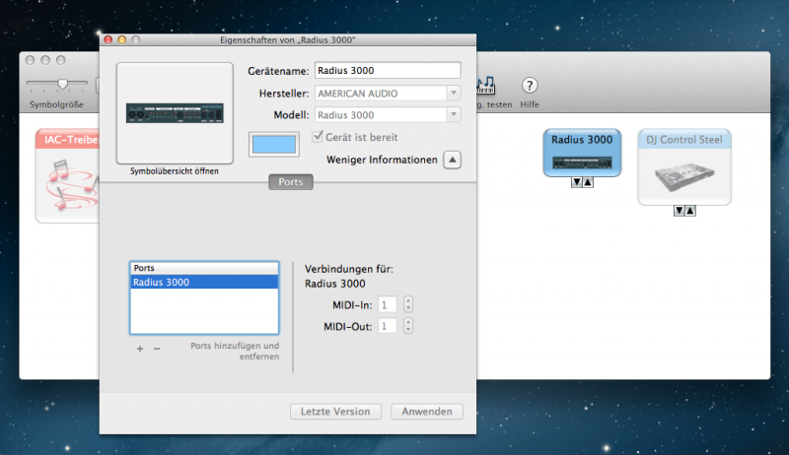The image size is (789, 455).
Task: Open the Modell dropdown arrow
Action: point(454,114)
